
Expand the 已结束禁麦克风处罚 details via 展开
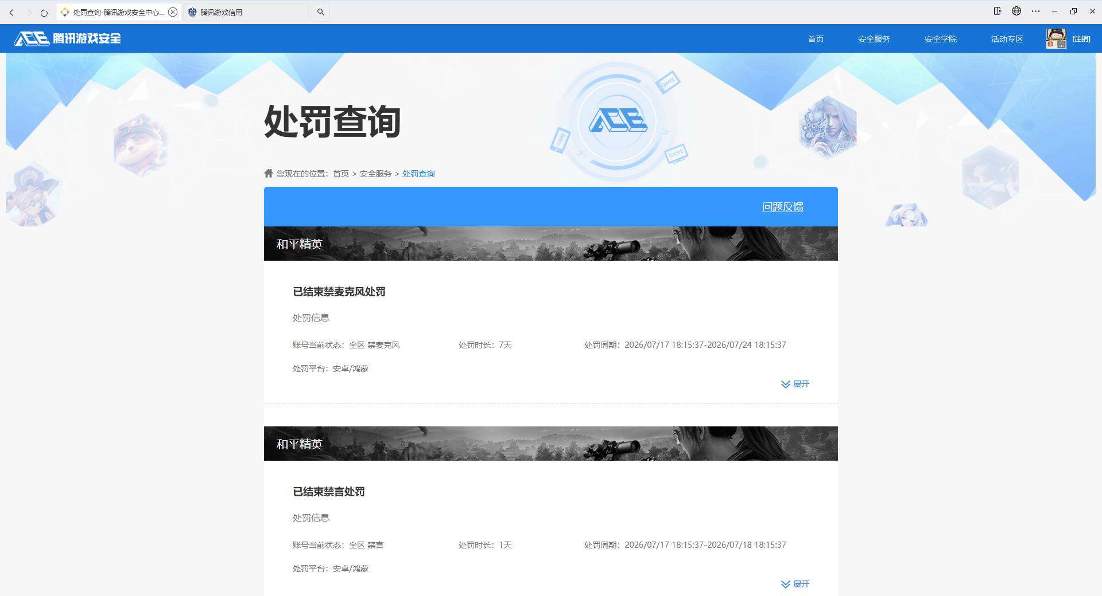[796, 384]
